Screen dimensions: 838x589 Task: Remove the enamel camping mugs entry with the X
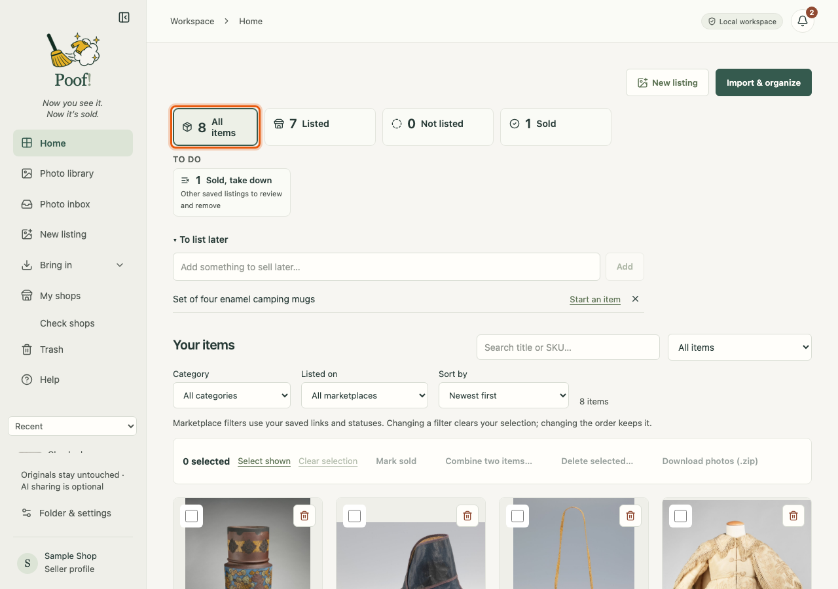pyautogui.click(x=635, y=299)
